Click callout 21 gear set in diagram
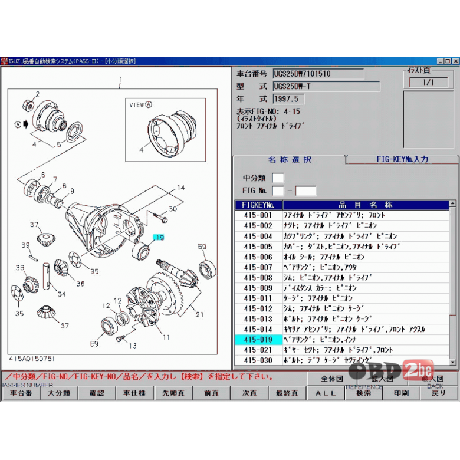 [199, 314]
